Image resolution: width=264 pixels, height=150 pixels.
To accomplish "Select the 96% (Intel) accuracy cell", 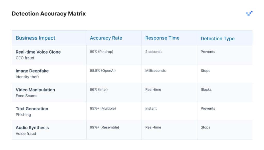I will point(99,90).
